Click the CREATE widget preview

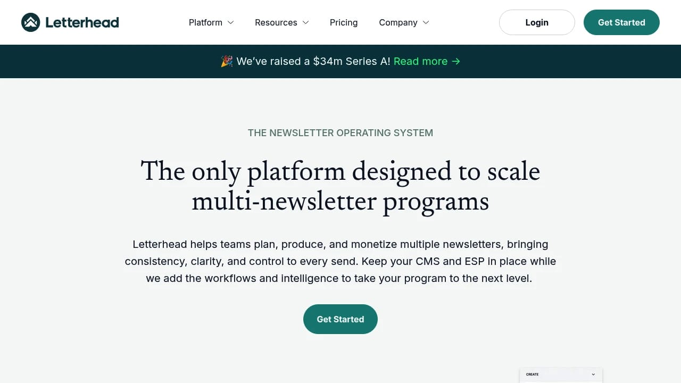(561, 375)
